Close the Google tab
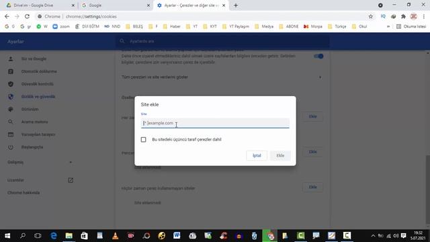The image size is (430, 242). coord(148,5)
